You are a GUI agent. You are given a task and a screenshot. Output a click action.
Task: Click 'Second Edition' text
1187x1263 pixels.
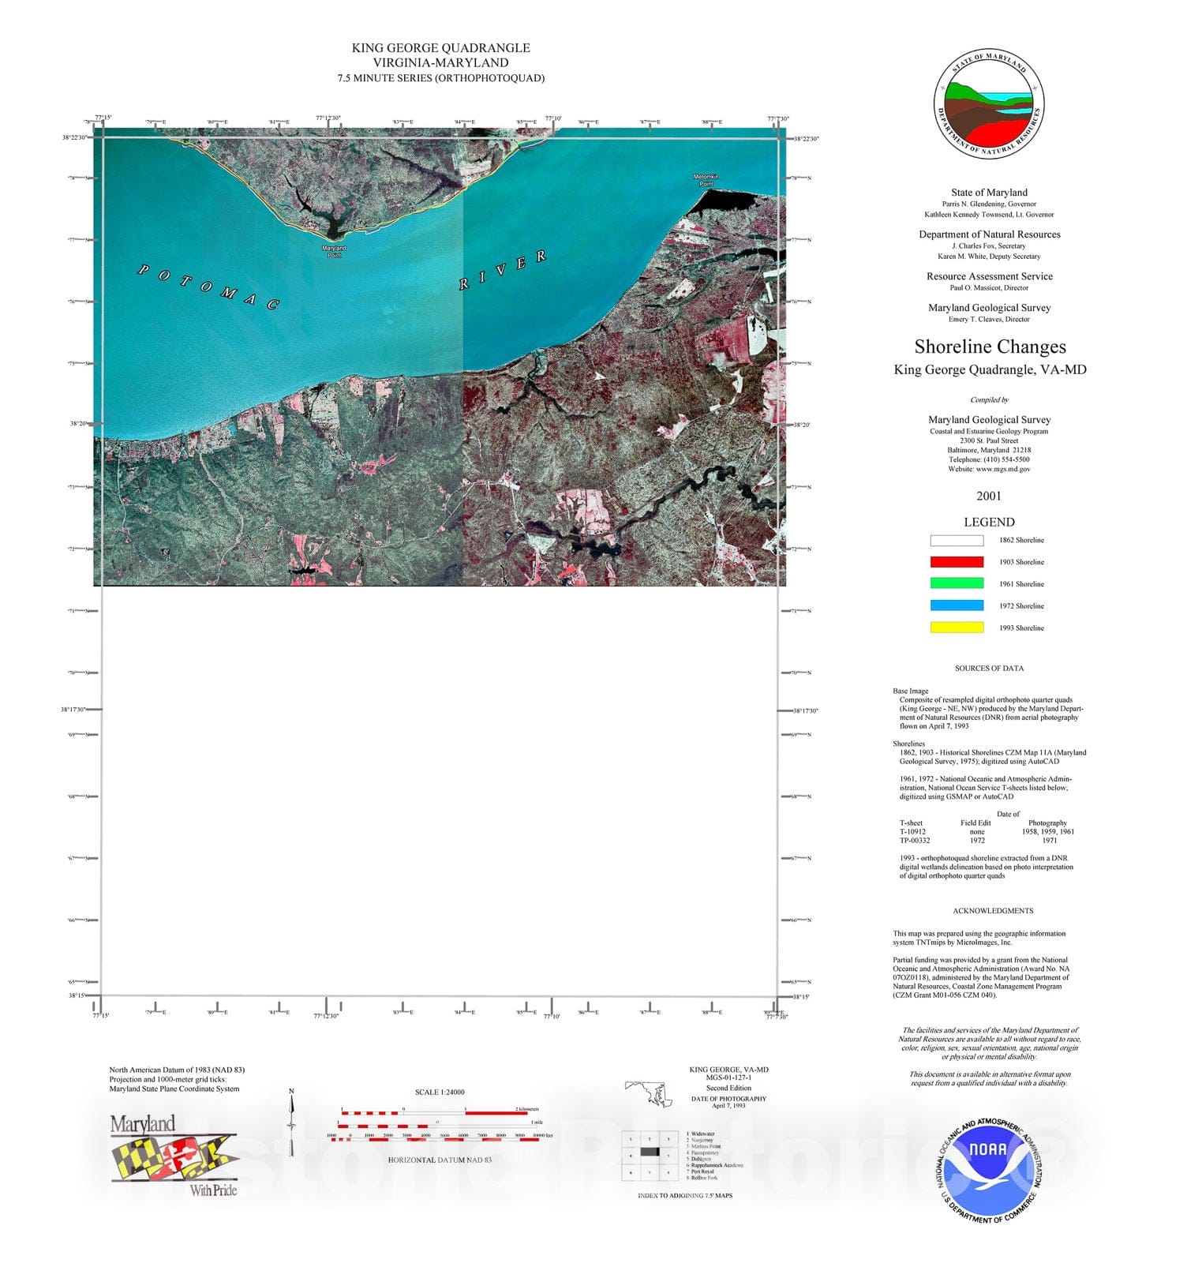click(728, 1088)
